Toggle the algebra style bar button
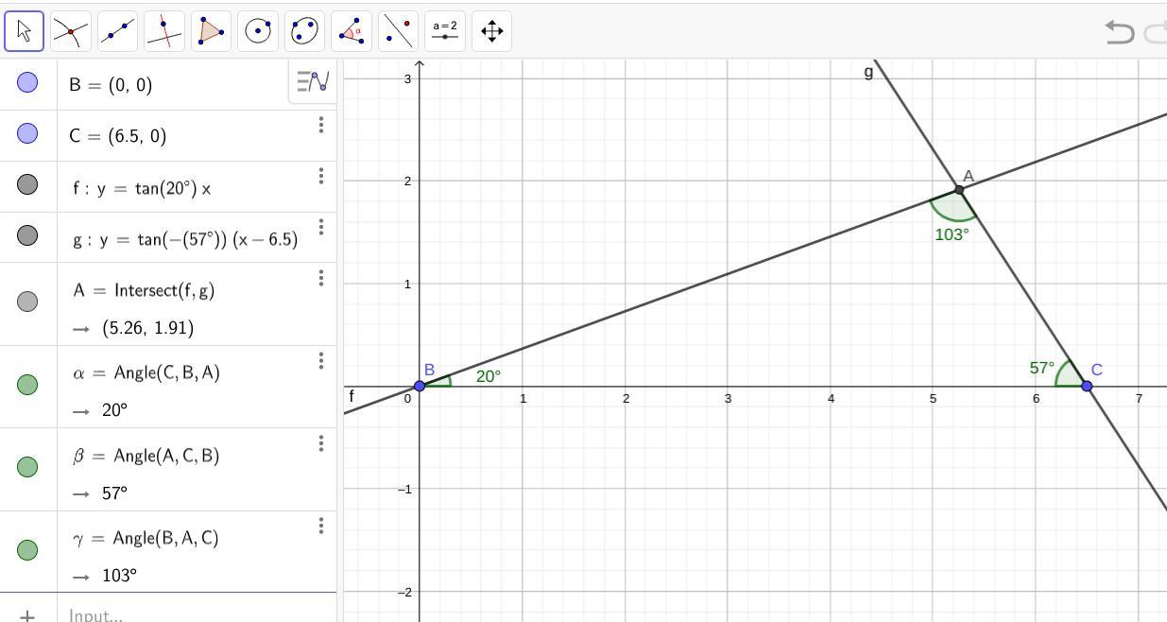The height and width of the screenshot is (622, 1167). coord(312,82)
